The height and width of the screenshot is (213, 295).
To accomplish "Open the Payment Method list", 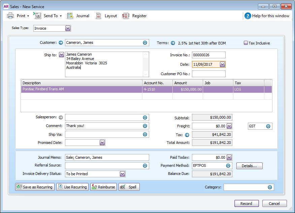I will [228, 165].
